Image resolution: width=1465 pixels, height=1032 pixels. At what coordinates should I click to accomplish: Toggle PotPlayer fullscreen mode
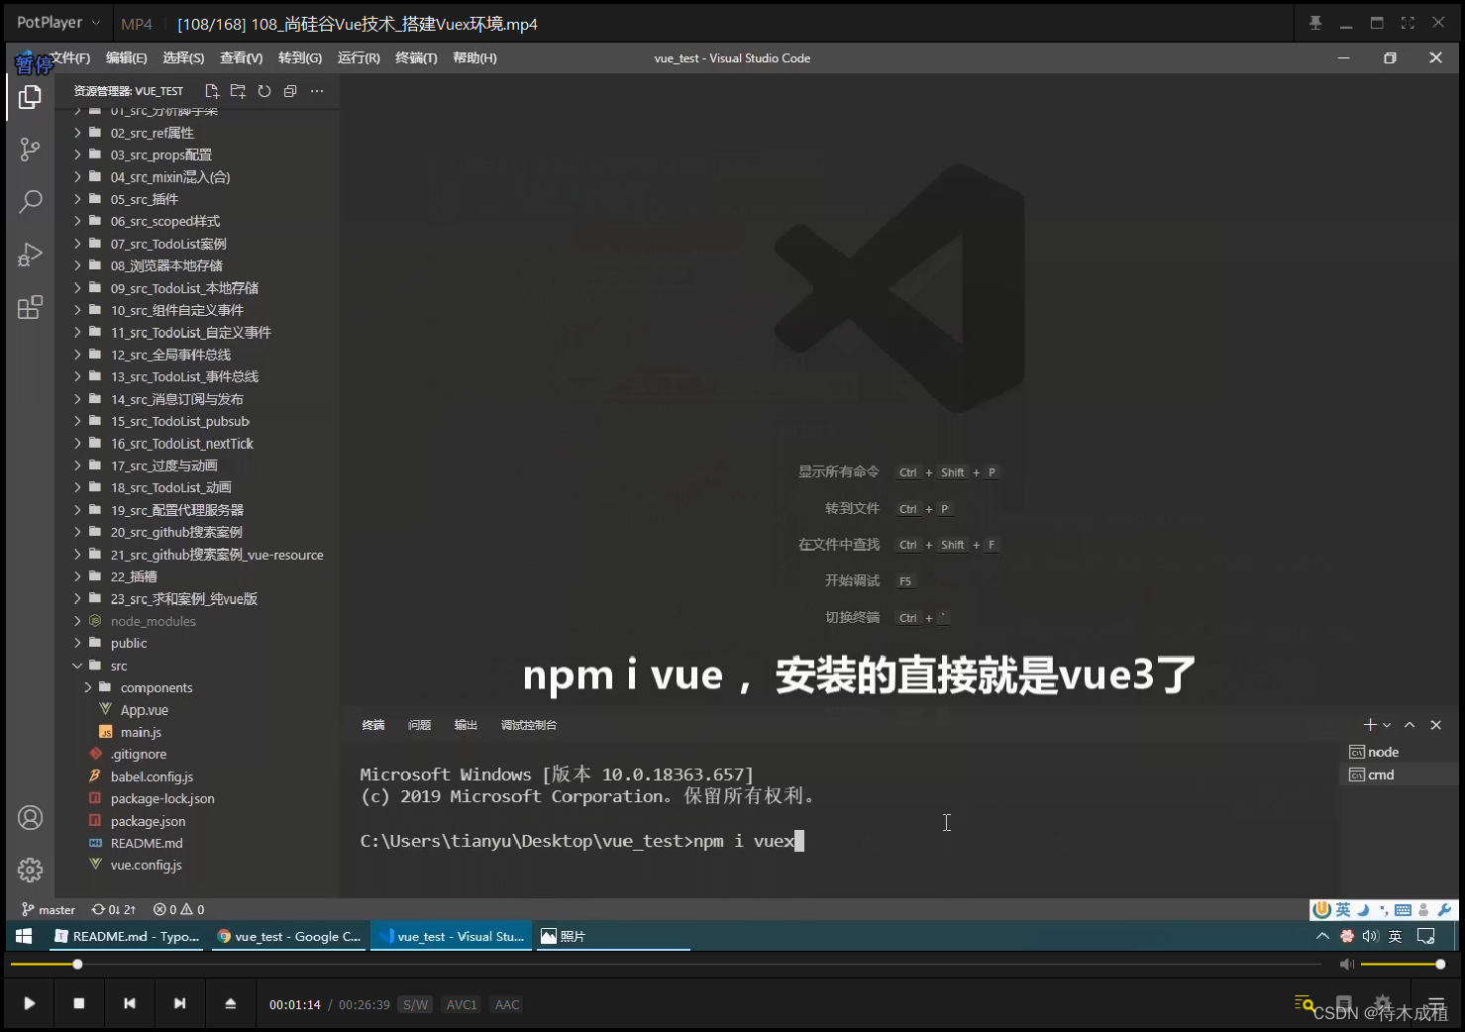coord(1408,23)
